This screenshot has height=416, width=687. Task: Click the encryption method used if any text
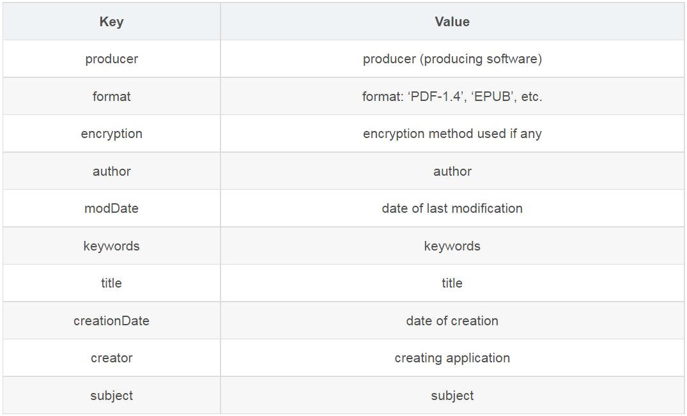452,134
